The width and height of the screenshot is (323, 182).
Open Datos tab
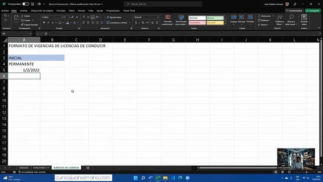click(x=72, y=11)
